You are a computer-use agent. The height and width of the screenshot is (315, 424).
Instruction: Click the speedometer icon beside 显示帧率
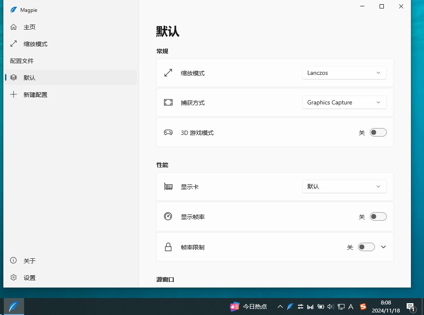(168, 216)
